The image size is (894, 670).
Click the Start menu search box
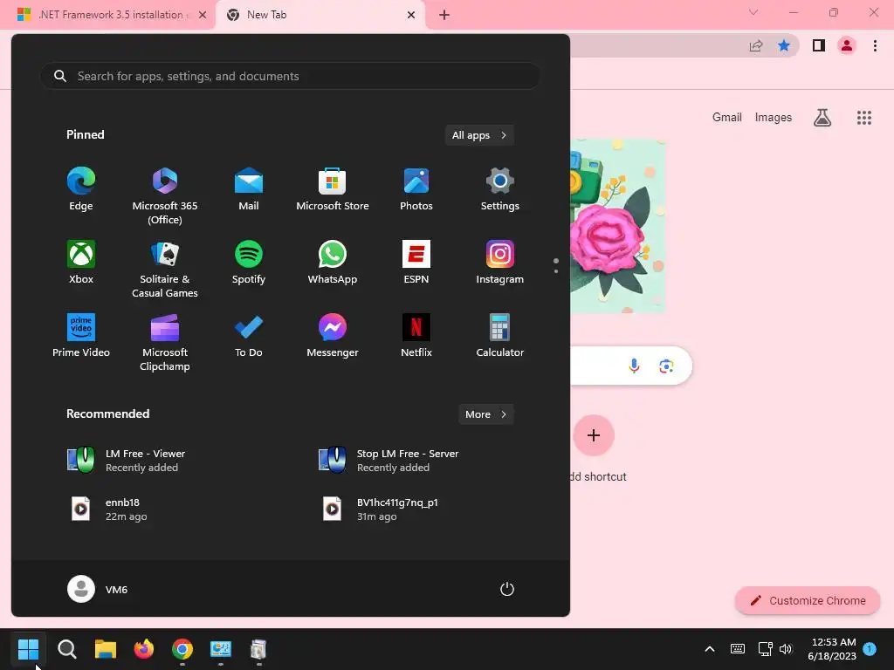point(290,76)
